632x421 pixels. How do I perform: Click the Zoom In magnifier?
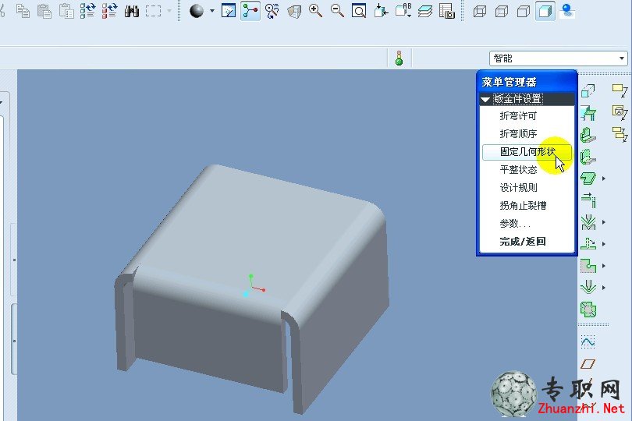pos(315,11)
